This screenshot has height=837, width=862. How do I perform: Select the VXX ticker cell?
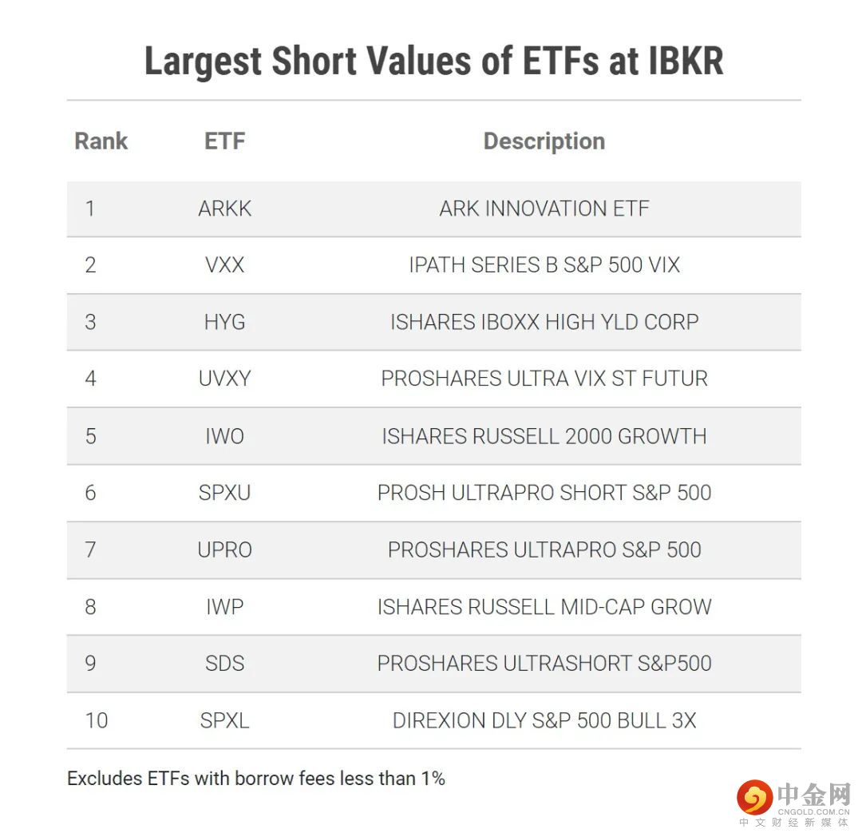[224, 265]
